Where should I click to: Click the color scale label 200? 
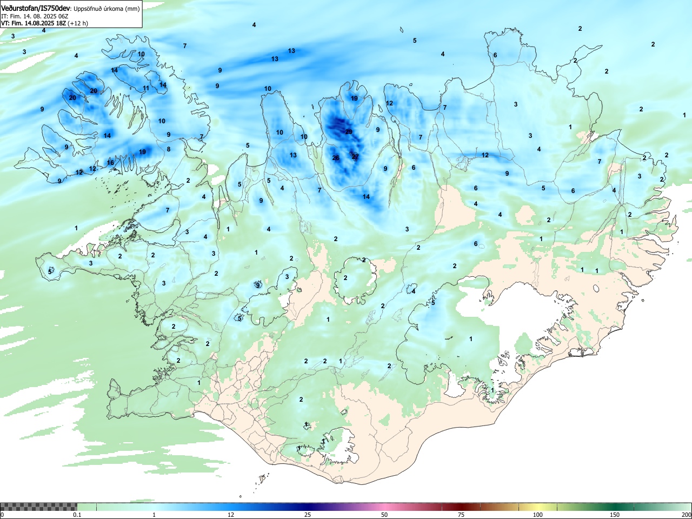[x=686, y=515]
